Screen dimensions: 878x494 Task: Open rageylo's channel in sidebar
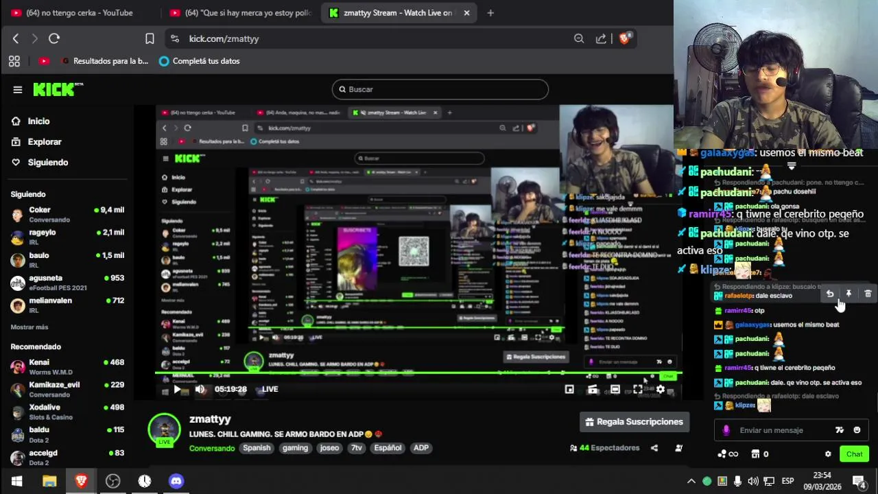67,237
